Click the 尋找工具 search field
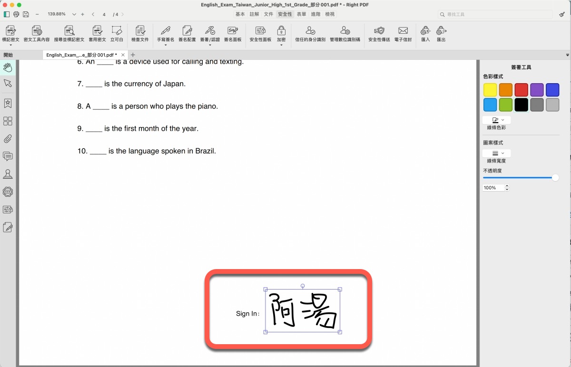Image resolution: width=571 pixels, height=367 pixels. [495, 14]
